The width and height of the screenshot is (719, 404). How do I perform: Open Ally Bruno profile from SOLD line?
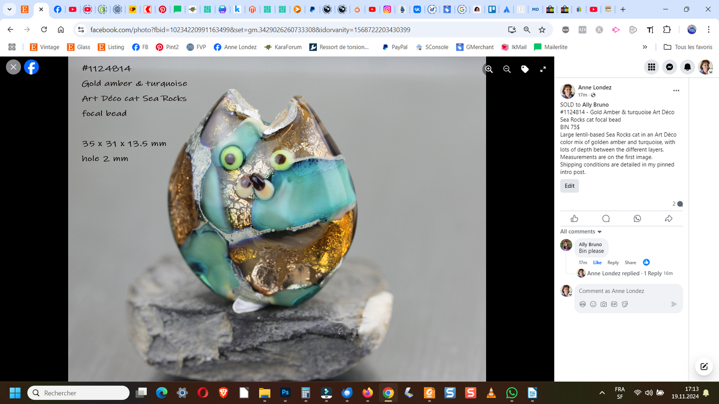point(596,105)
